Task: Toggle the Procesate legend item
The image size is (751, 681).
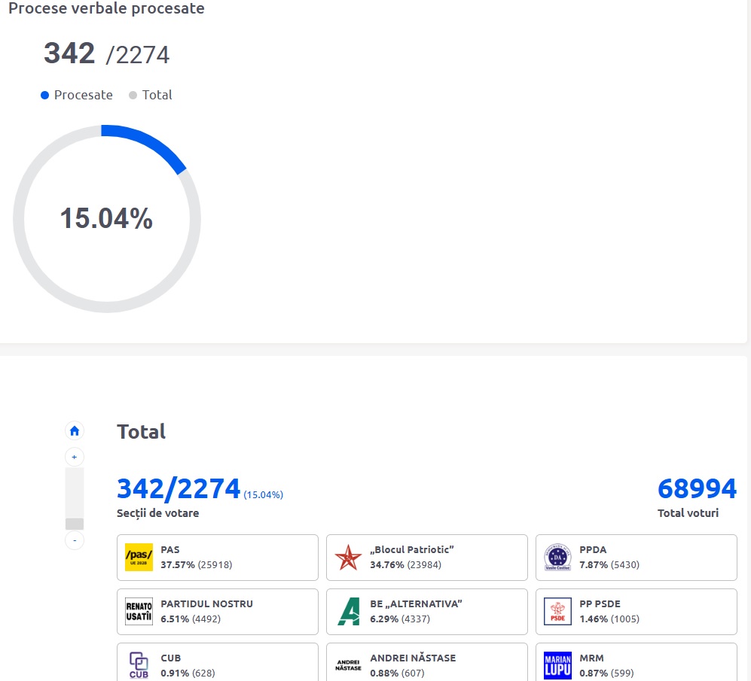Action: [77, 95]
